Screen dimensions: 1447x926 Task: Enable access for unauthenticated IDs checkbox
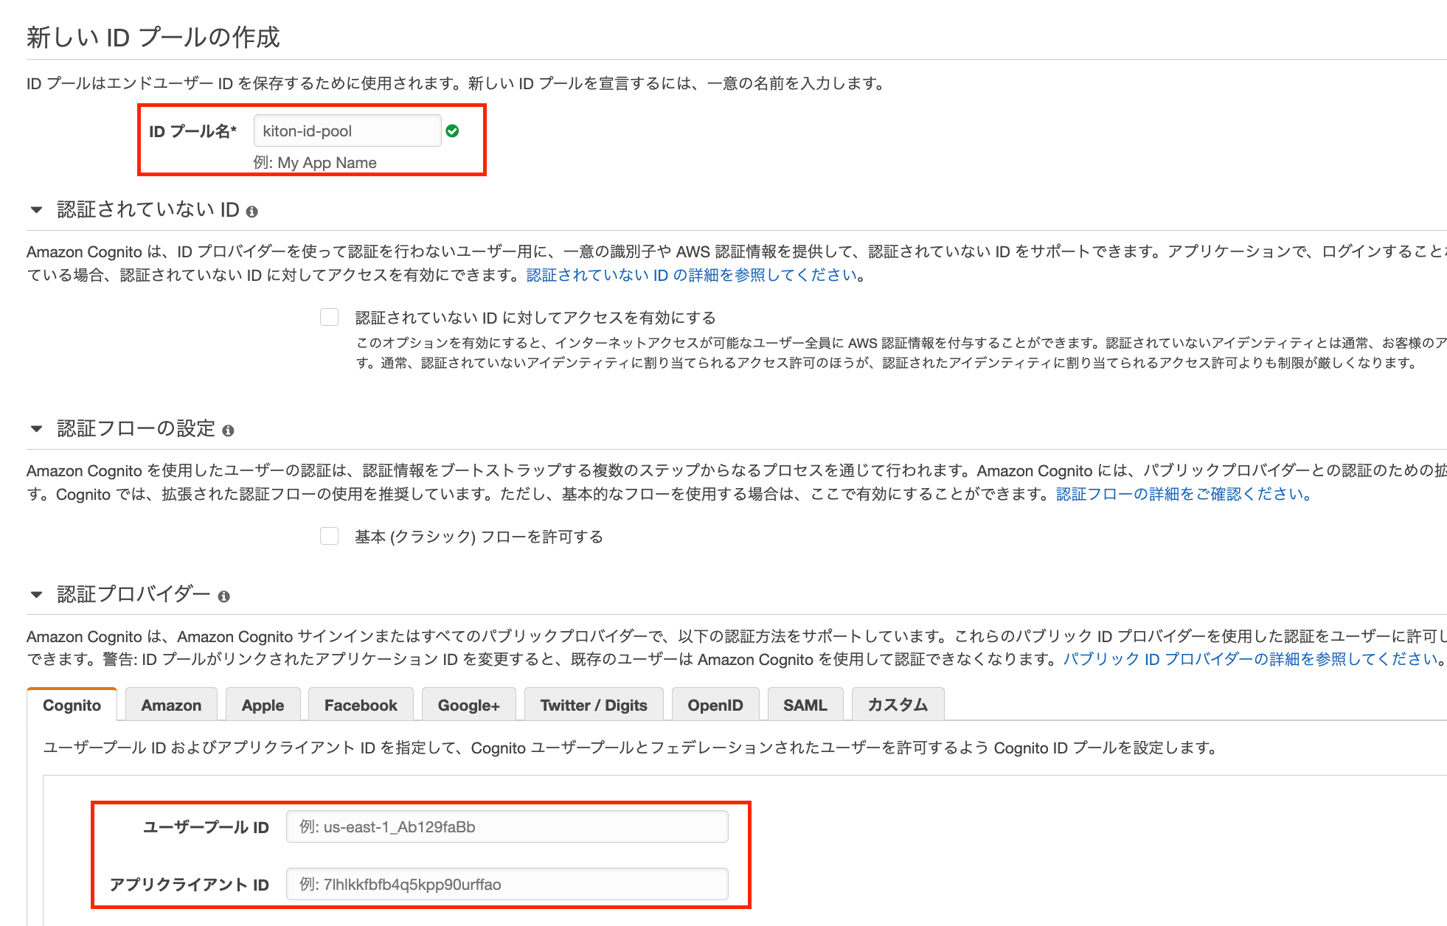[330, 316]
